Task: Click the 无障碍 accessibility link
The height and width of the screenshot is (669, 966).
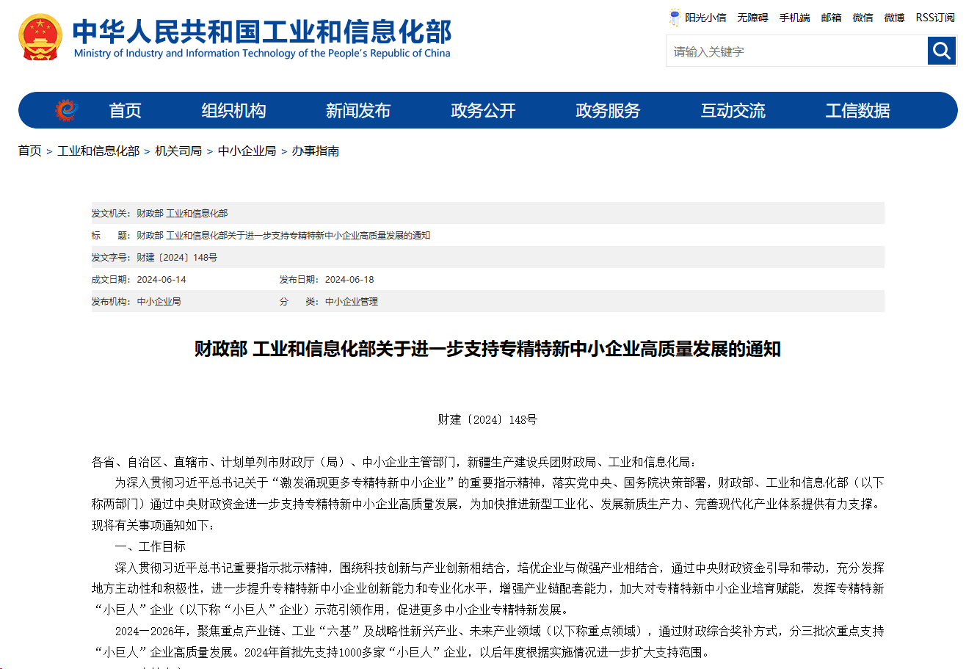Action: pos(752,18)
